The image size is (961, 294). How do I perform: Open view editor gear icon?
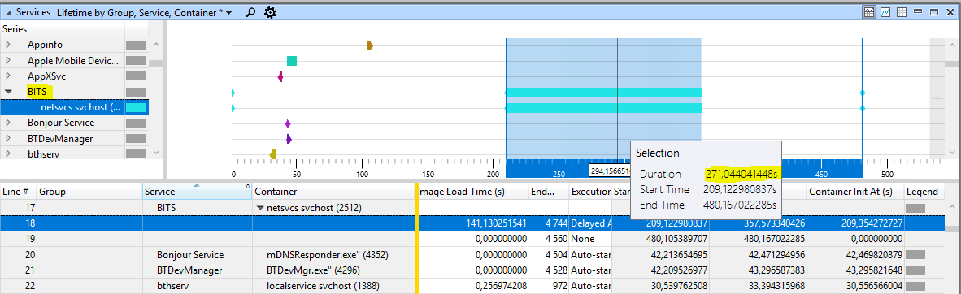tap(270, 12)
